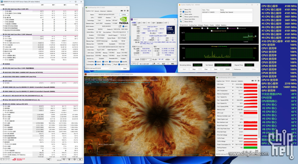This screenshot has height=164, width=298.
Task: Open the GPU Temperature sensor dropdown arrow
Action: tap(233, 91)
